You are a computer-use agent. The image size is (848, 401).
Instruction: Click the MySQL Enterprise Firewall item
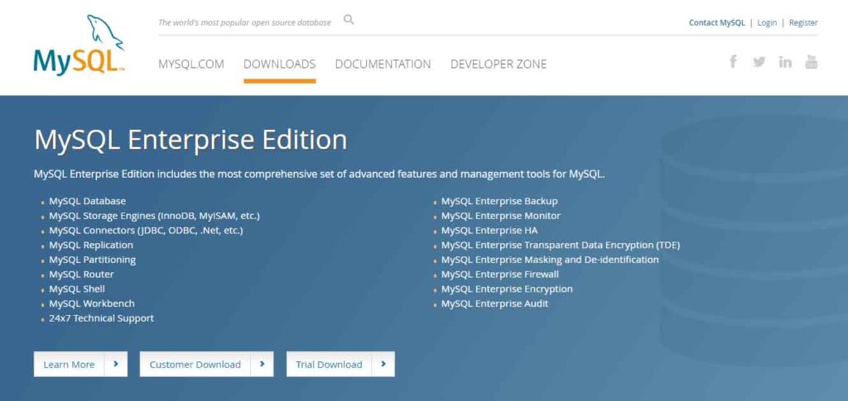[500, 274]
